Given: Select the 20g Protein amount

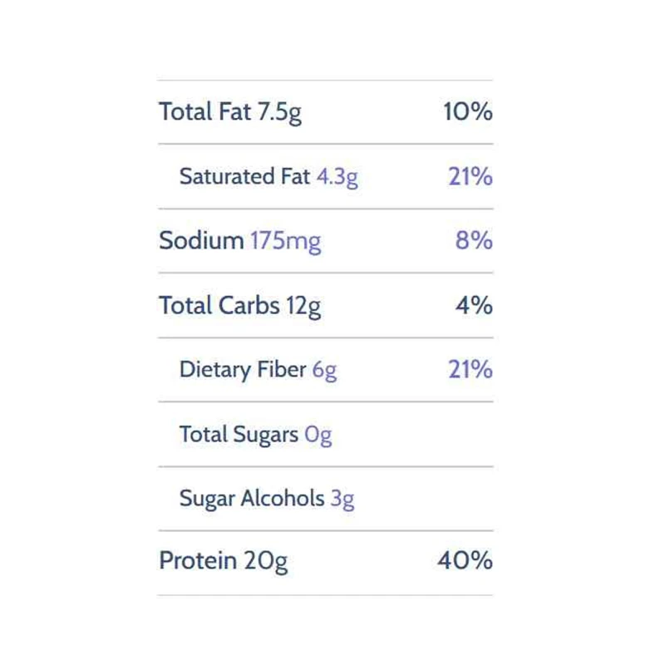Looking at the screenshot, I should click(266, 561).
